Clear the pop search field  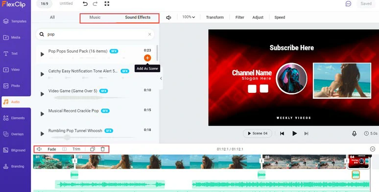pos(150,34)
